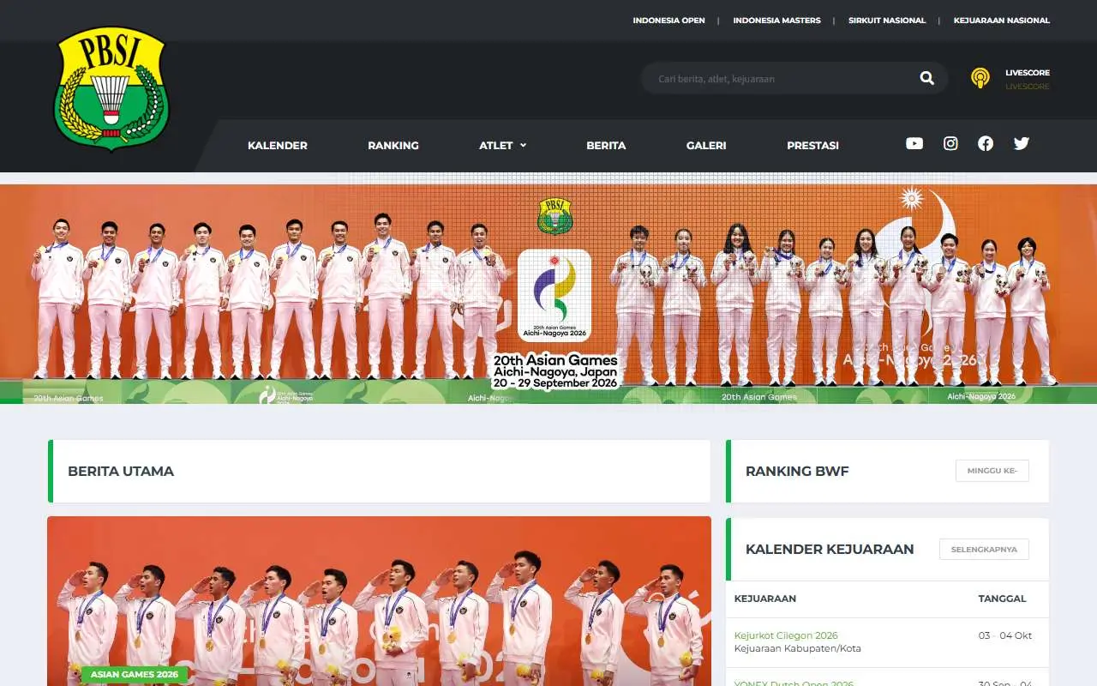Go to Indonesia Open link
This screenshot has height=686, width=1097.
(x=668, y=21)
